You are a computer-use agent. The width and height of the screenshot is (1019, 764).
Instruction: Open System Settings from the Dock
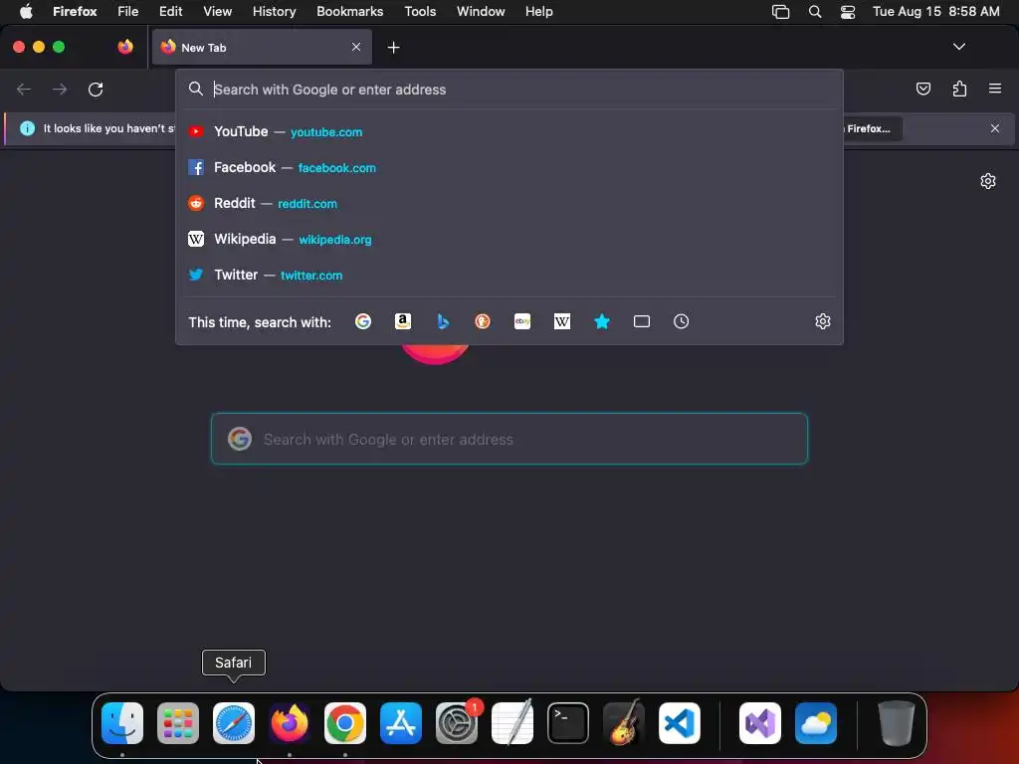(x=457, y=723)
